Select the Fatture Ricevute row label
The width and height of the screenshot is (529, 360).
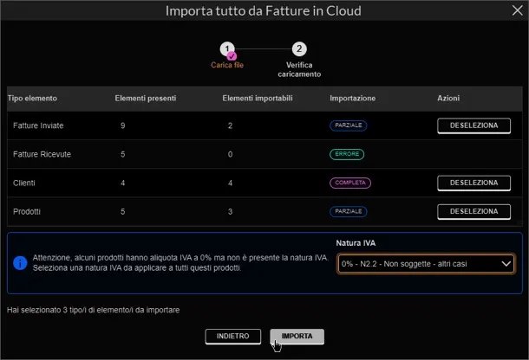tap(42, 154)
